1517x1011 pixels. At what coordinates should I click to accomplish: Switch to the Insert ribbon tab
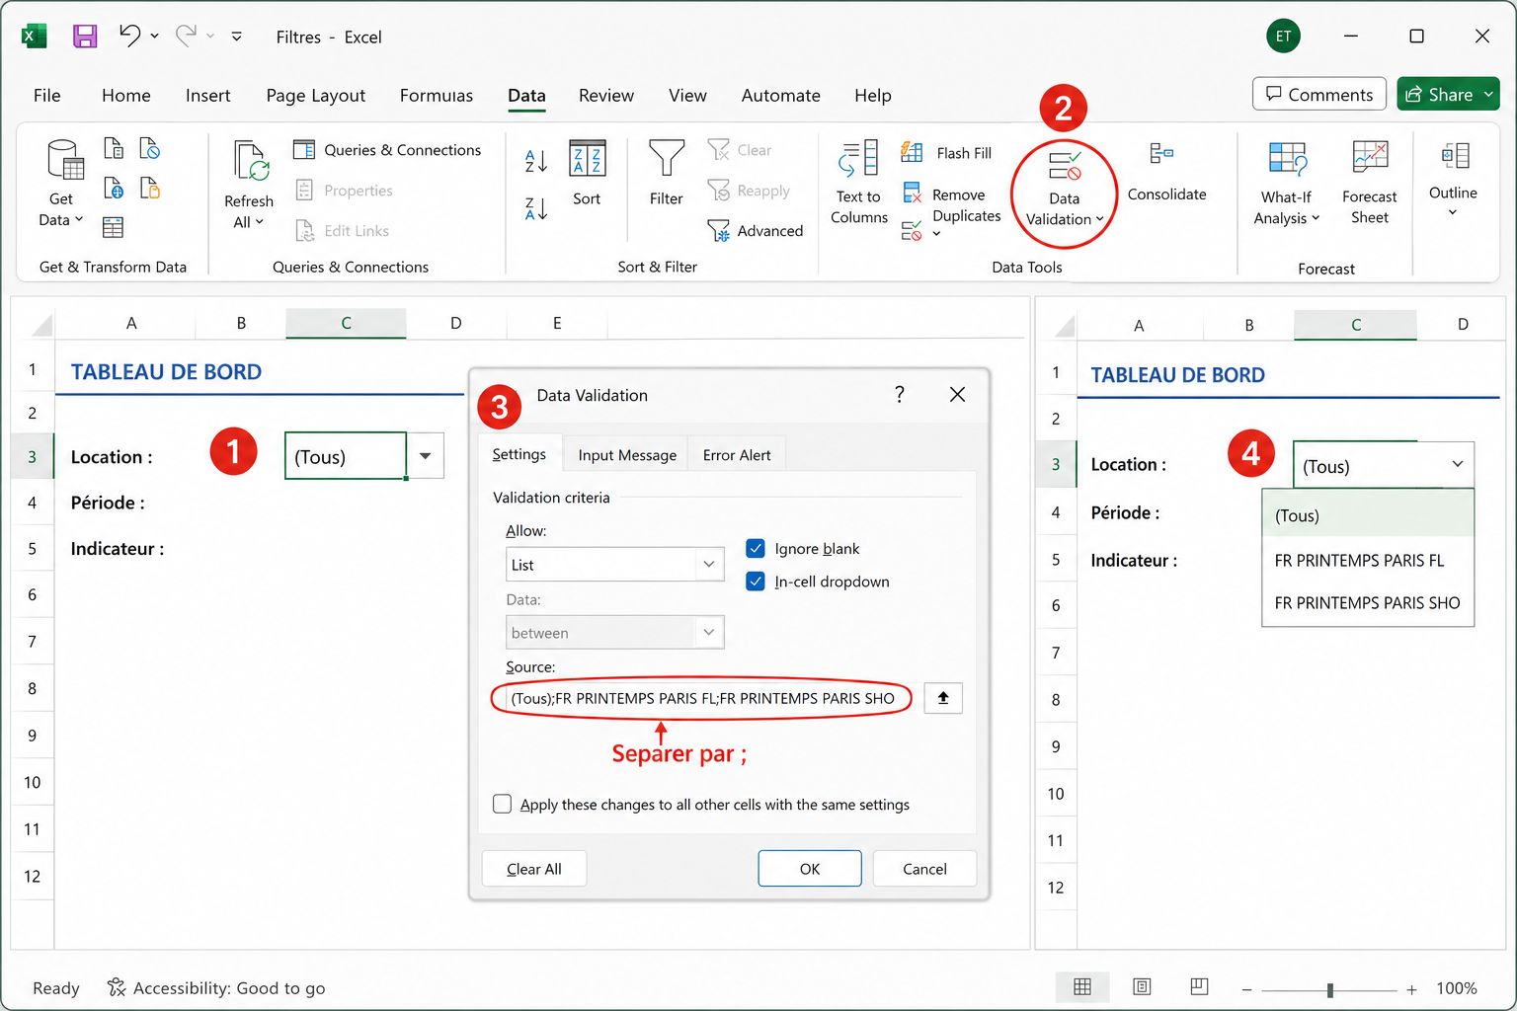[x=207, y=96]
